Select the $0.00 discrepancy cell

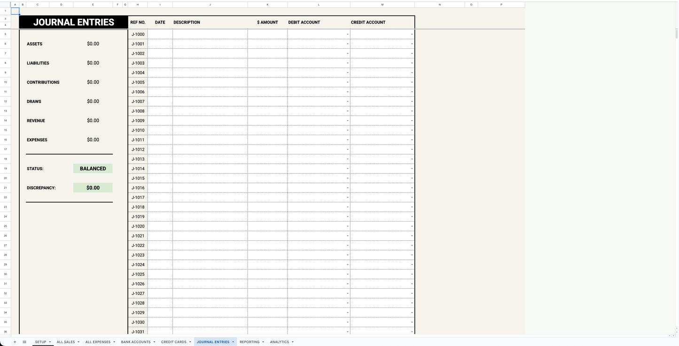93,188
